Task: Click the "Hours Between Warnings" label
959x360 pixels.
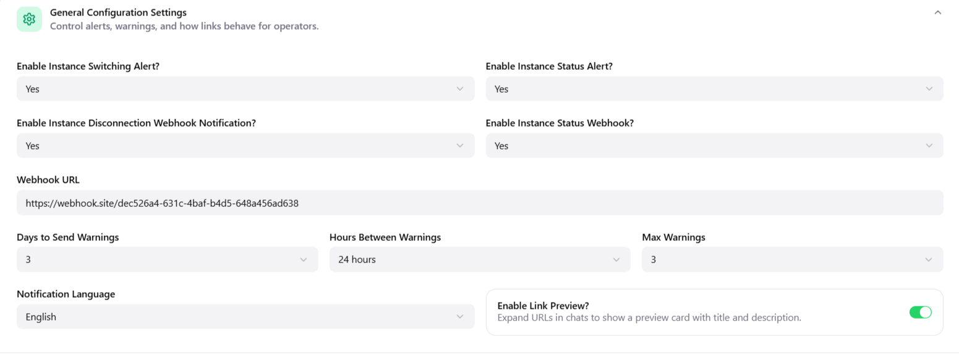Action: pos(385,237)
